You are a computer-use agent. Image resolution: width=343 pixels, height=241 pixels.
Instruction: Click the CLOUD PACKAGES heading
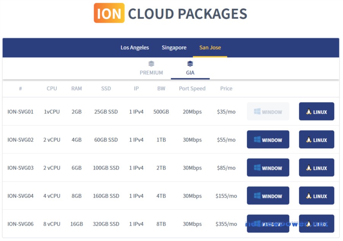pyautogui.click(x=188, y=14)
